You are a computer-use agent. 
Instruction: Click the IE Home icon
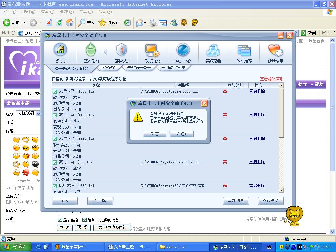click(70, 23)
